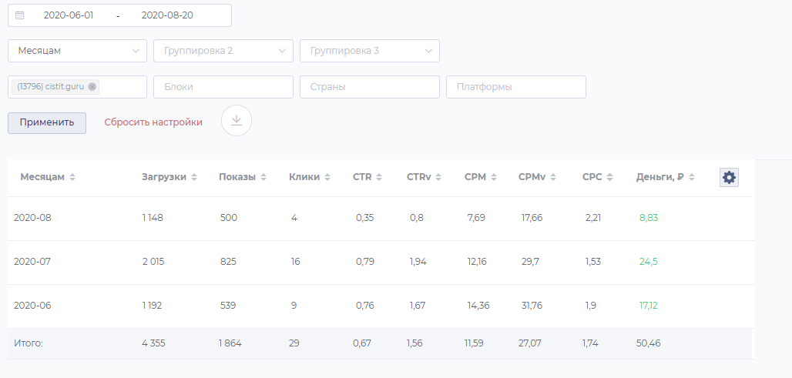792x378 pixels.
Task: Sort by the CPMv column header
Action: tap(537, 177)
